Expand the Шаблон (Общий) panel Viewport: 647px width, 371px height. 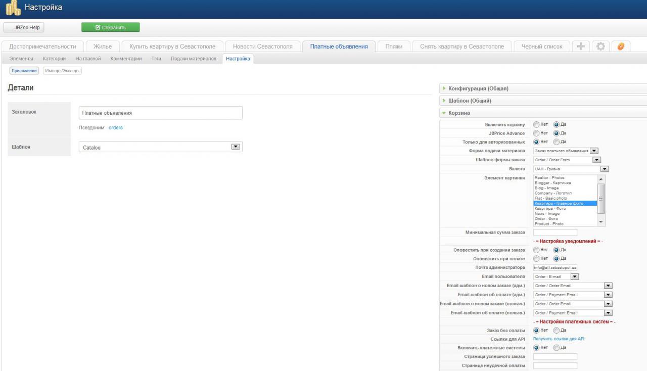470,101
